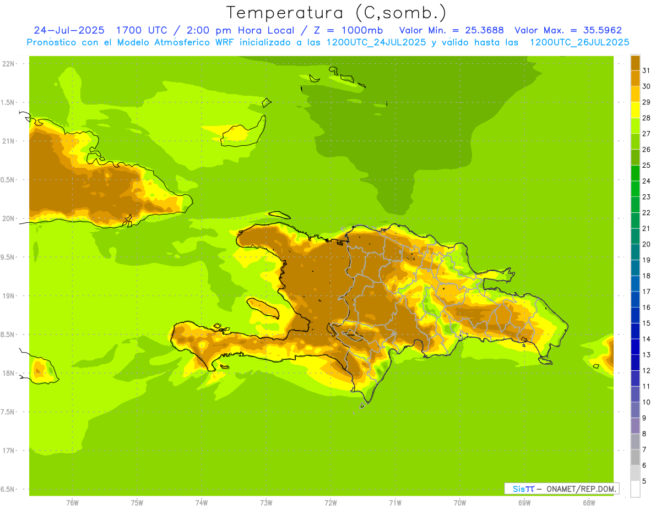
Task: Click legend value "28"
Action: click(647, 118)
